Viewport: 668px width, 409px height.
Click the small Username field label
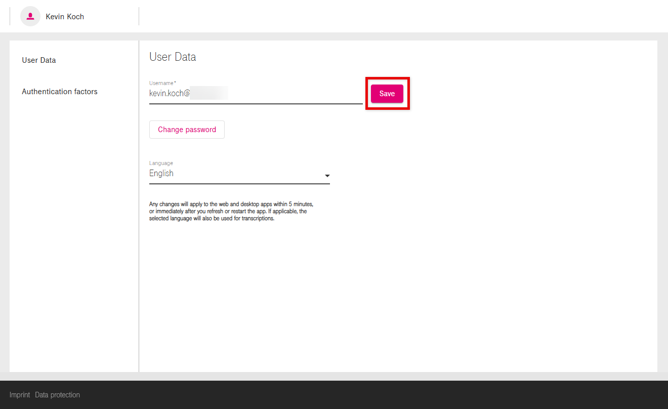coord(162,83)
